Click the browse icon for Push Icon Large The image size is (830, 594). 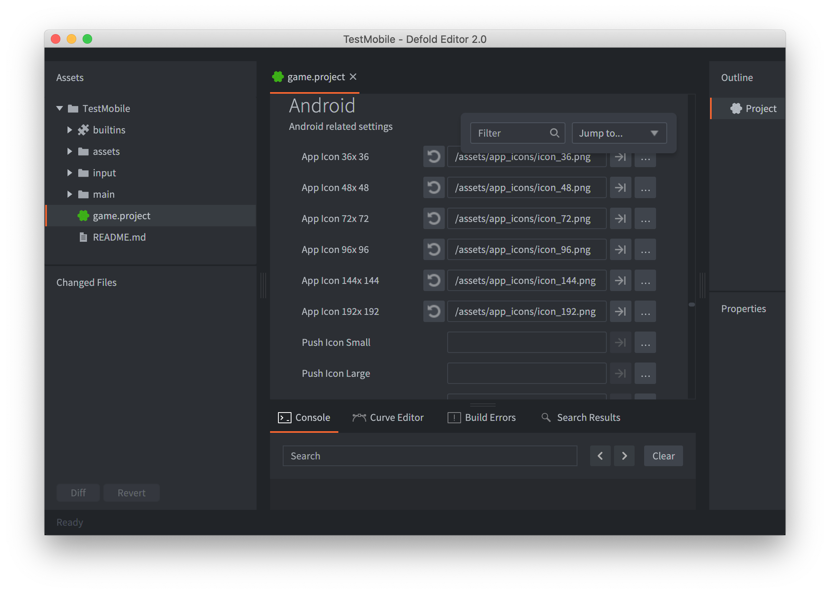coord(645,373)
